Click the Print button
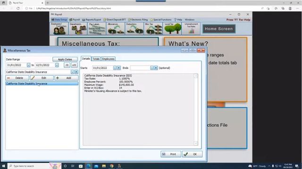302x169 pixels. pyautogui.click(x=171, y=154)
